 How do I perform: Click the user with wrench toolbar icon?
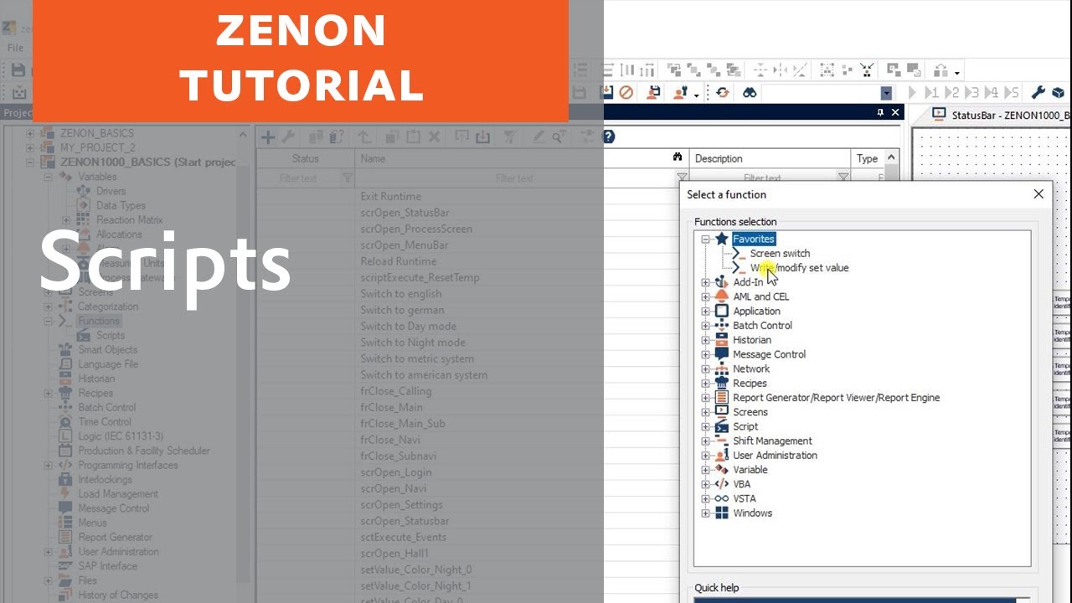pos(681,93)
